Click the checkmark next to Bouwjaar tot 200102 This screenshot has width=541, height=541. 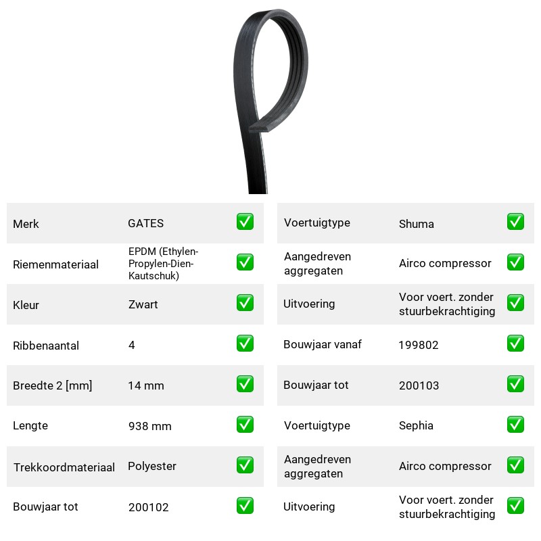point(245,505)
